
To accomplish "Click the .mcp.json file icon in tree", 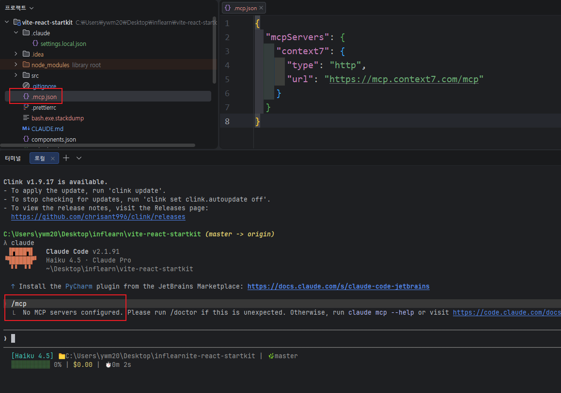I will (26, 97).
